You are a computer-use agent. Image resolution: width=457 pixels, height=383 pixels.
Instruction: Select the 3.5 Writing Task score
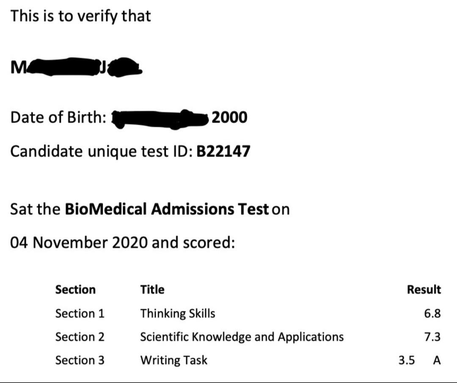406,360
